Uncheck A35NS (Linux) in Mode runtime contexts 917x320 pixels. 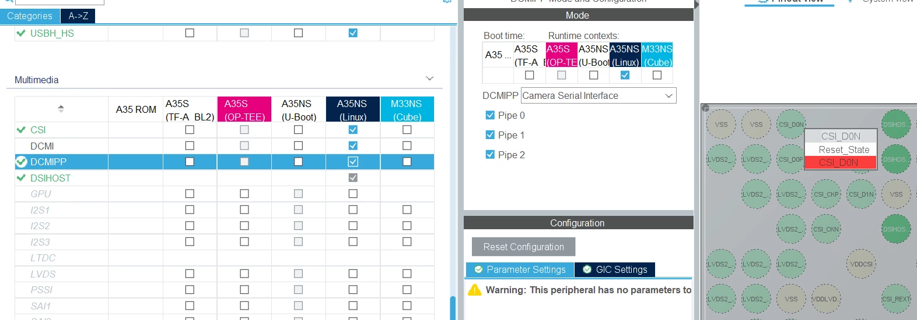(625, 75)
